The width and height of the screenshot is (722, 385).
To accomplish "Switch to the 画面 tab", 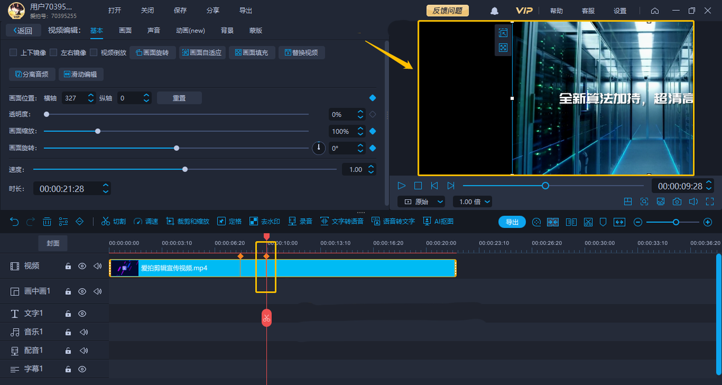I will pyautogui.click(x=125, y=31).
